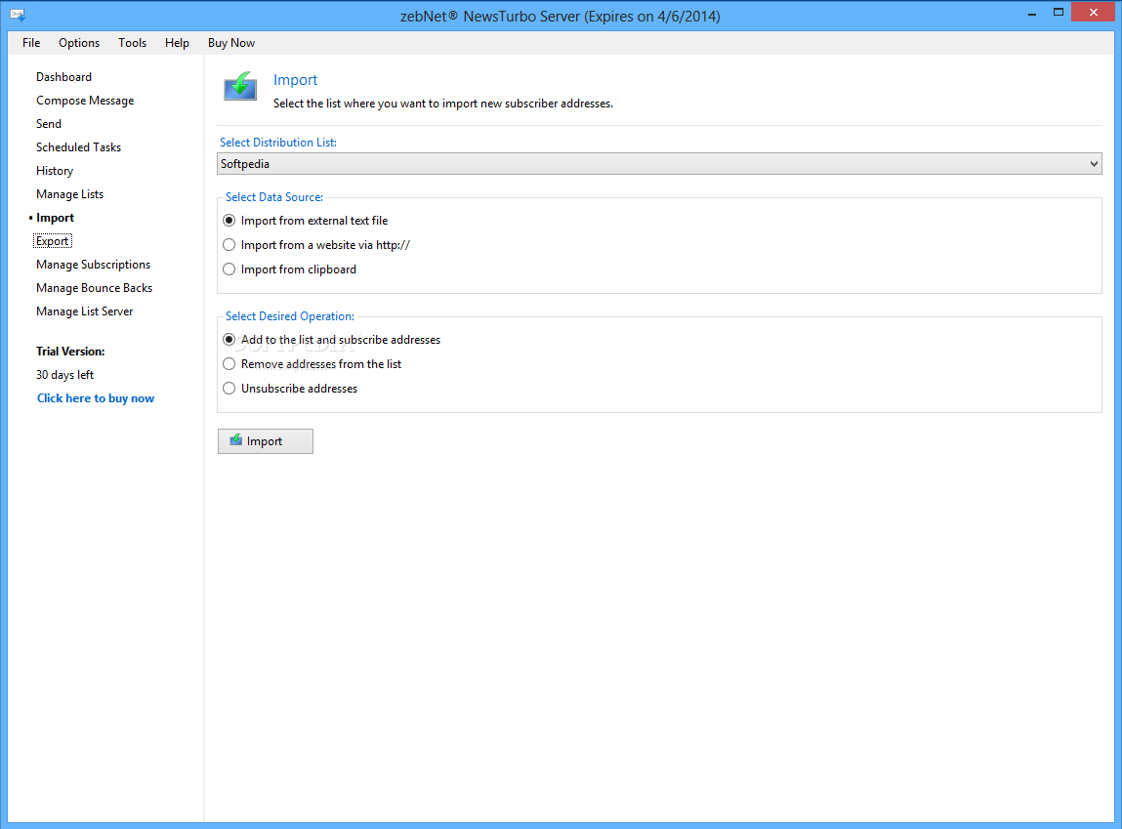1122x829 pixels.
Task: View History in the sidebar
Action: 55,171
